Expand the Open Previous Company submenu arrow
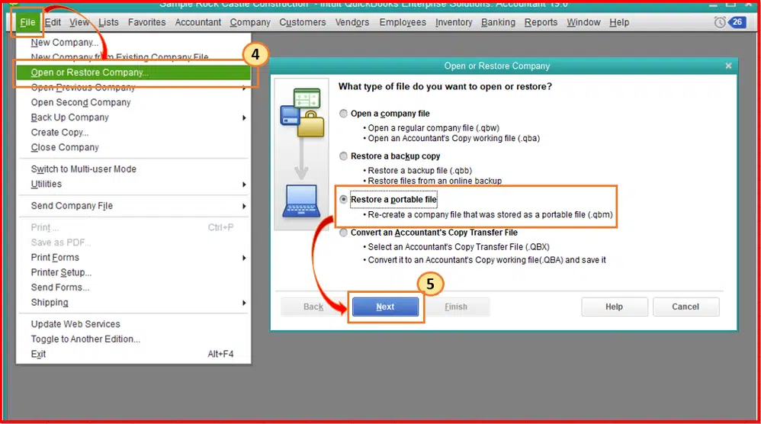 (x=244, y=88)
